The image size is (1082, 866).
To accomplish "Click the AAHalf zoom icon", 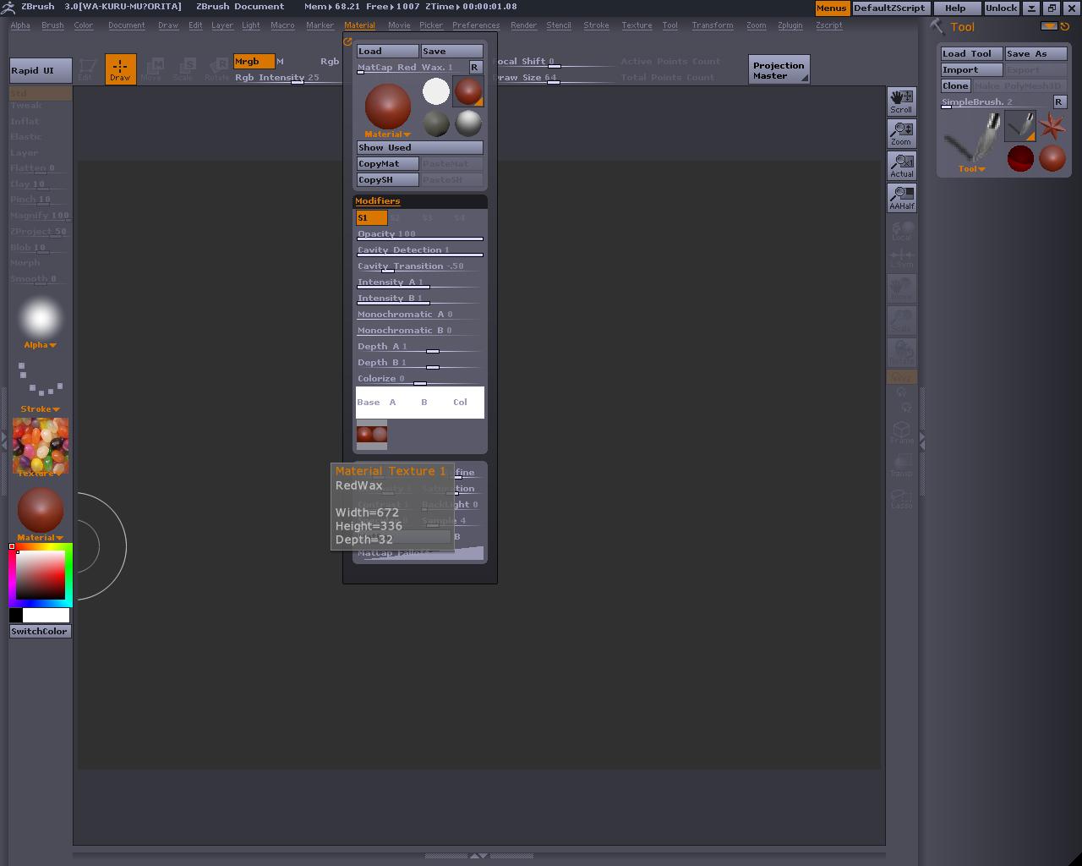I will 901,198.
